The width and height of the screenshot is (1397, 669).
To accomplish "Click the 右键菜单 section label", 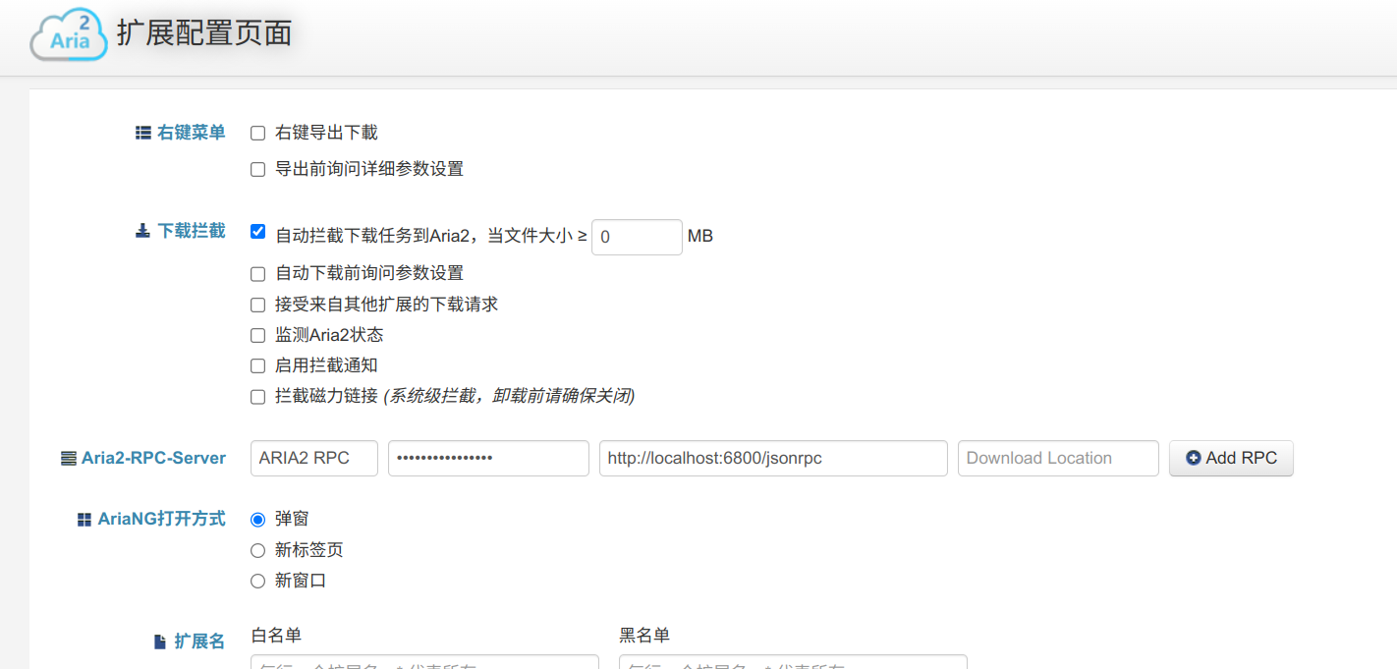I will tap(191, 133).
